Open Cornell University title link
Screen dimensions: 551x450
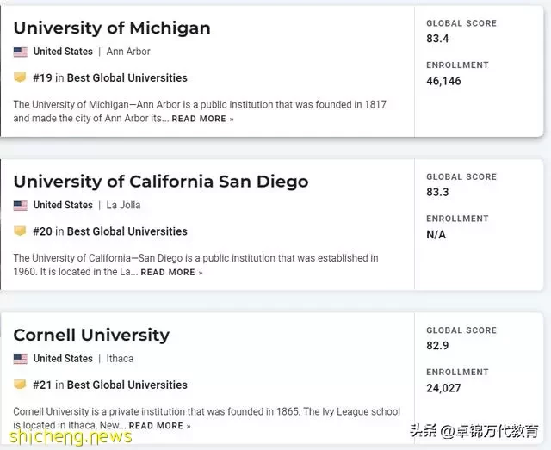point(91,335)
